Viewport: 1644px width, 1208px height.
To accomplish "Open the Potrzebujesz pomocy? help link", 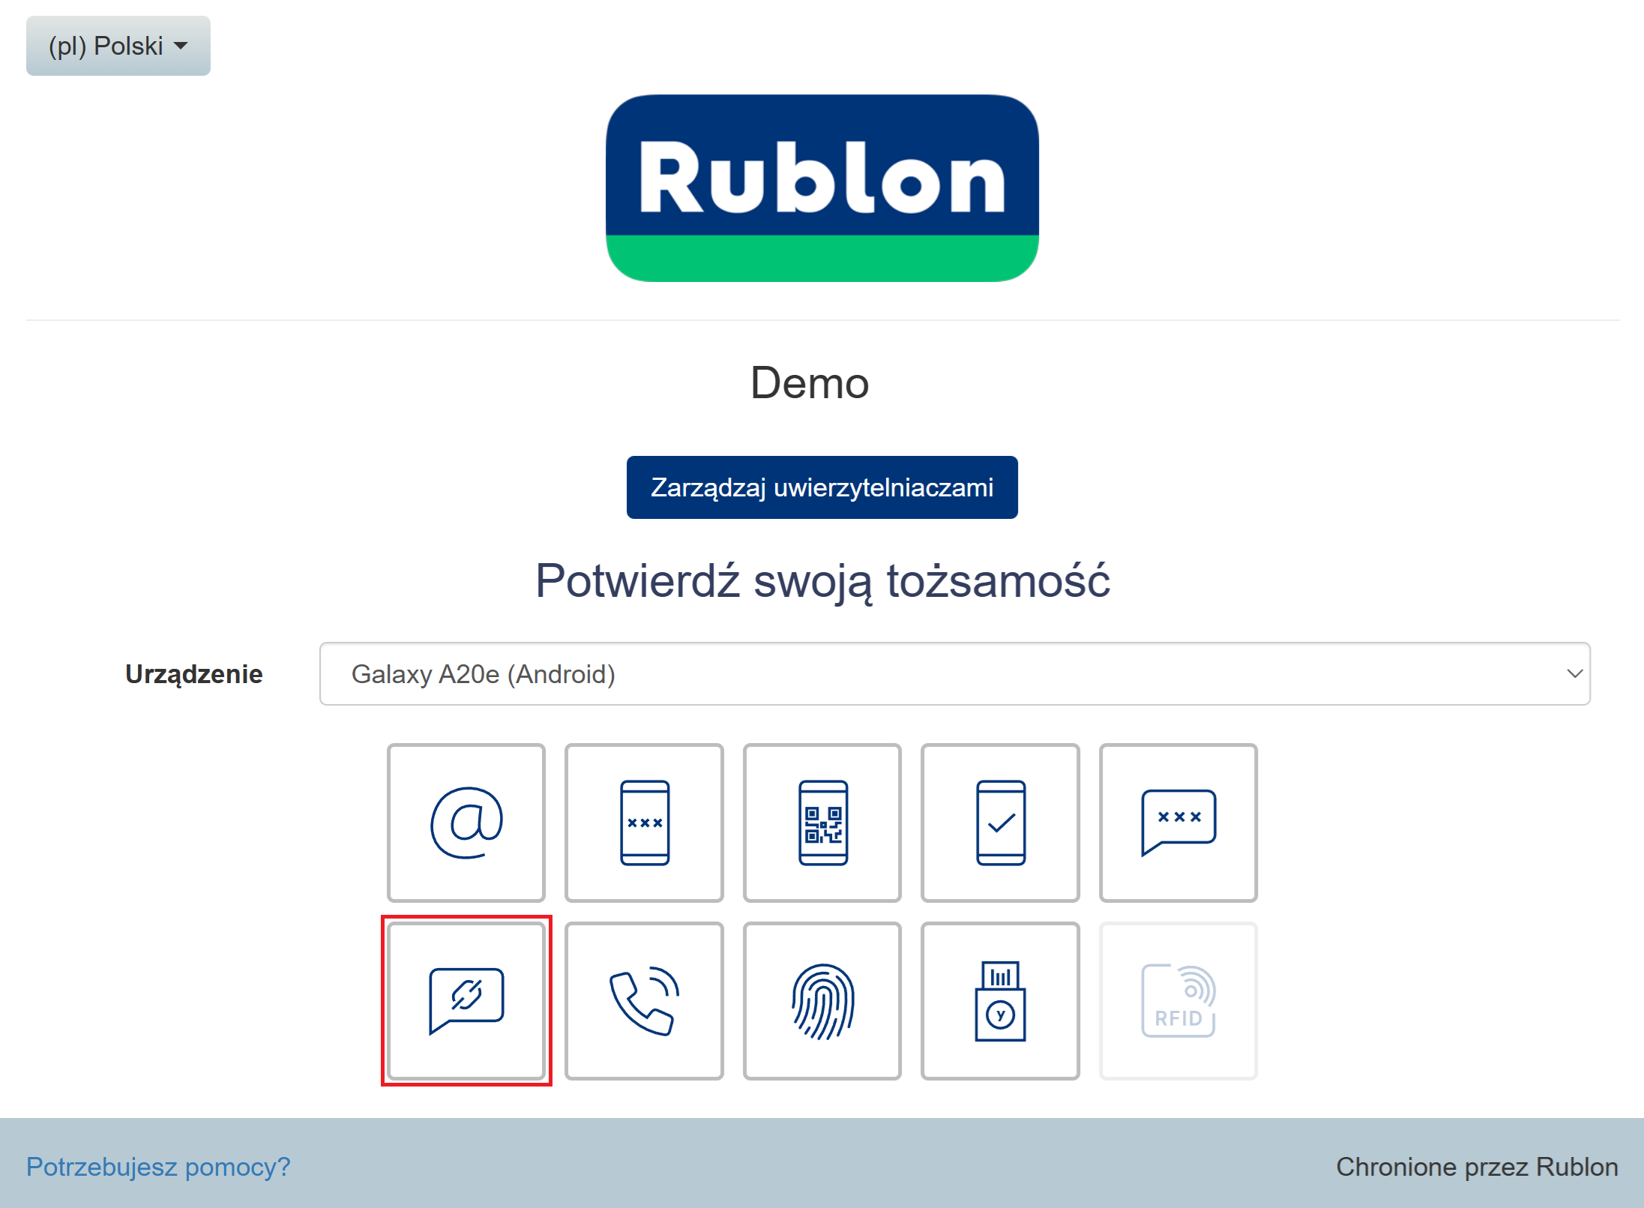I will click(158, 1167).
